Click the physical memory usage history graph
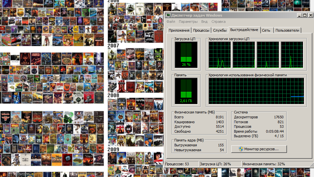This screenshot has width=314, height=177. click(256, 91)
